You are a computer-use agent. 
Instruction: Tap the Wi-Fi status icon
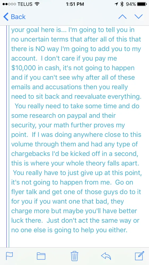(x=36, y=4)
